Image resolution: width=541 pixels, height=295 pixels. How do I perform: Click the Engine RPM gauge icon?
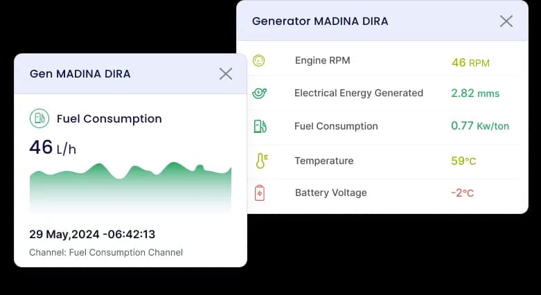click(259, 61)
